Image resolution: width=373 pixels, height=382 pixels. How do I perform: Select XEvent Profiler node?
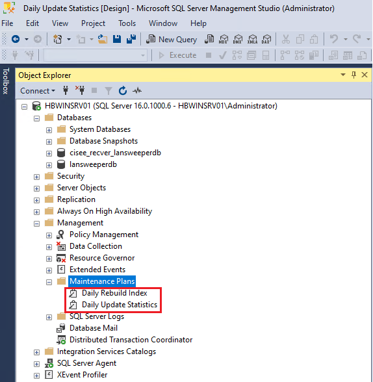click(82, 375)
